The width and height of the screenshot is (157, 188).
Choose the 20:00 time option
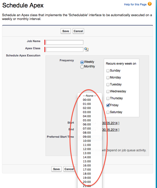87,182
